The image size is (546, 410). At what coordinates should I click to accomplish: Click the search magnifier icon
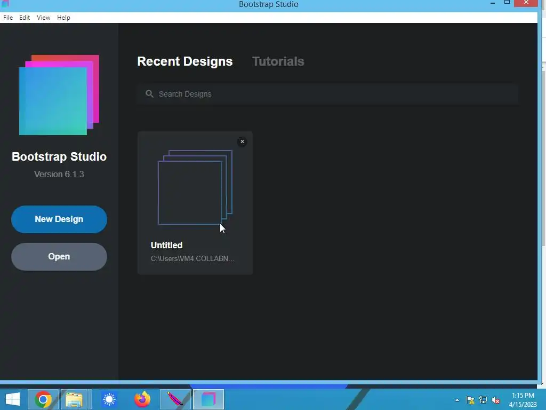[x=149, y=94]
